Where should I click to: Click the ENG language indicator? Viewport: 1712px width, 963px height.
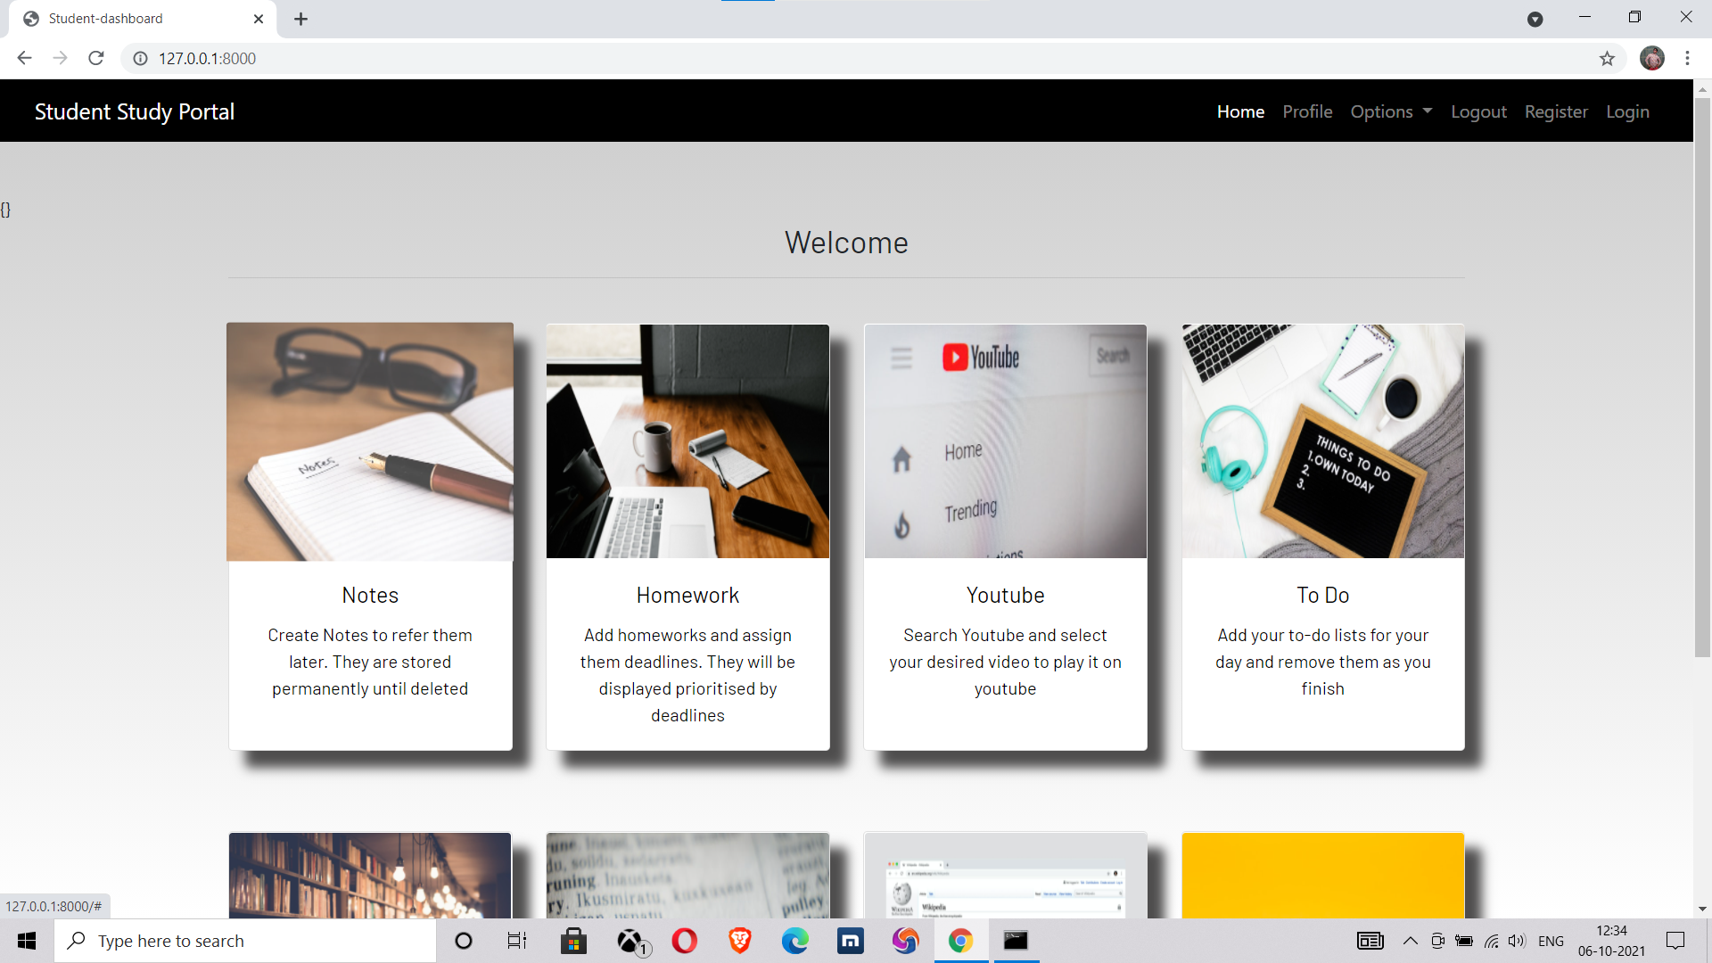1551,941
